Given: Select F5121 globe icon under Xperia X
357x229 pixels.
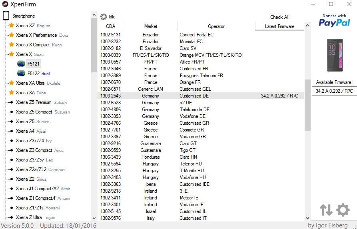Looking at the screenshot, I should pos(21,64).
